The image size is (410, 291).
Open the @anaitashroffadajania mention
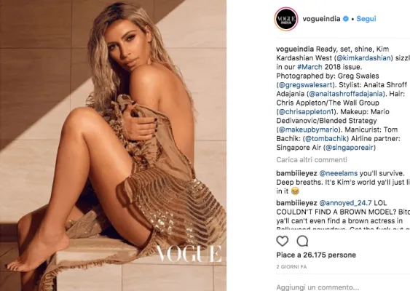(346, 94)
